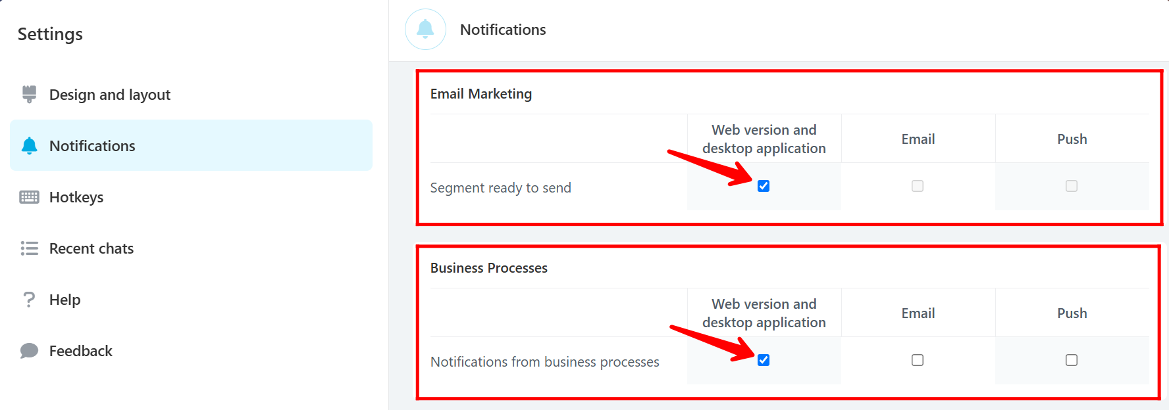Click the Design and layout brush icon
Viewport: 1169px width, 410px height.
29,95
